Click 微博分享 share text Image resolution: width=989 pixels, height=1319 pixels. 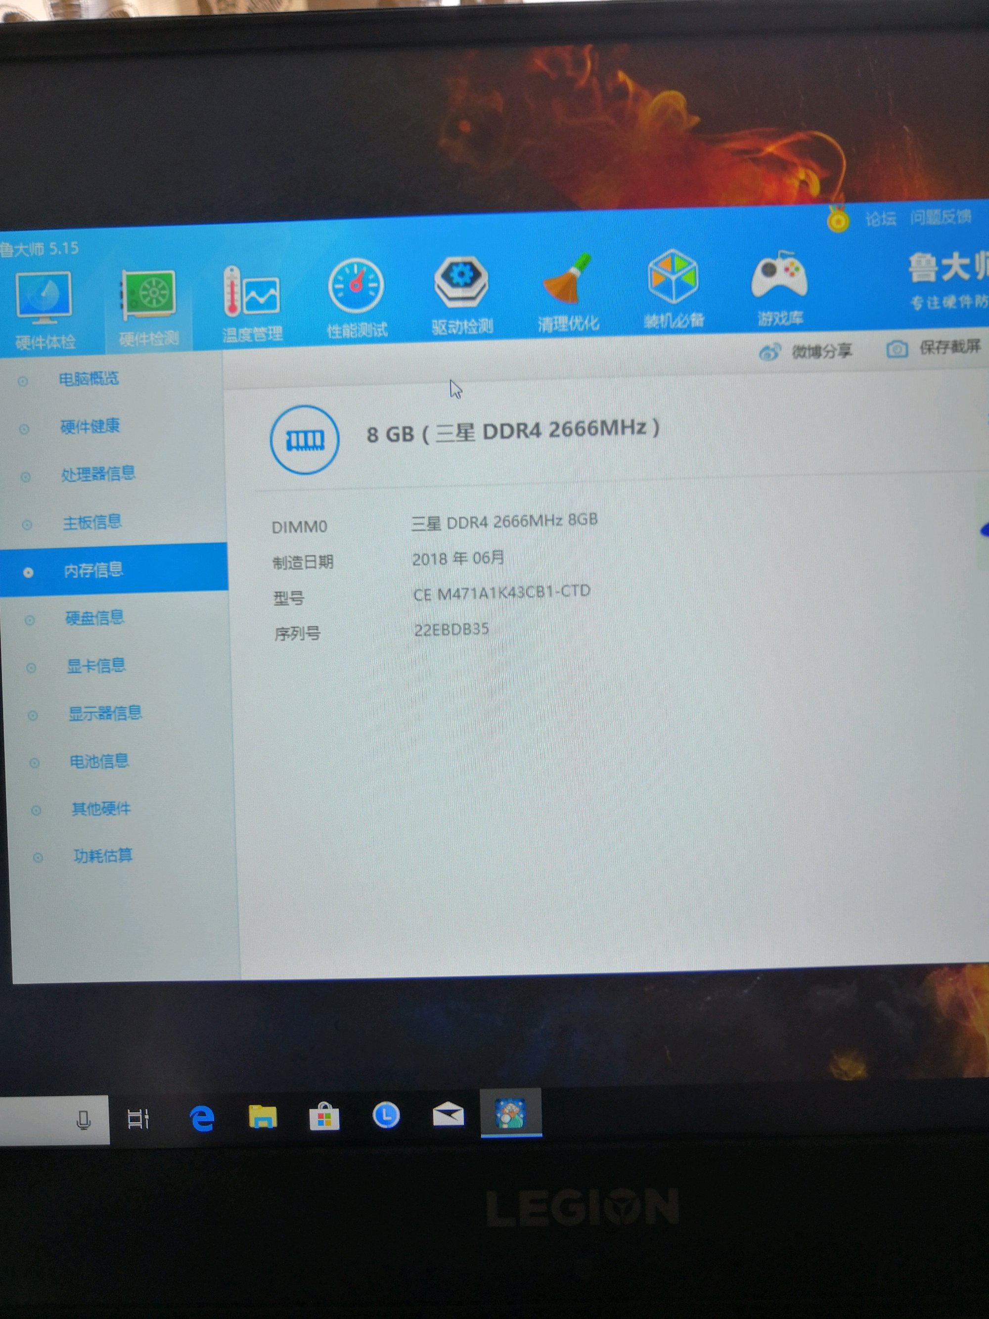(822, 351)
